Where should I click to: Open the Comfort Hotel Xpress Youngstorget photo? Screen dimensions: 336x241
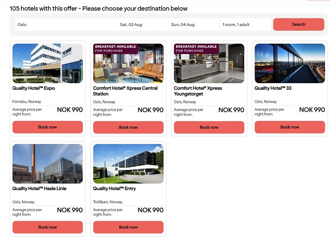(x=209, y=63)
